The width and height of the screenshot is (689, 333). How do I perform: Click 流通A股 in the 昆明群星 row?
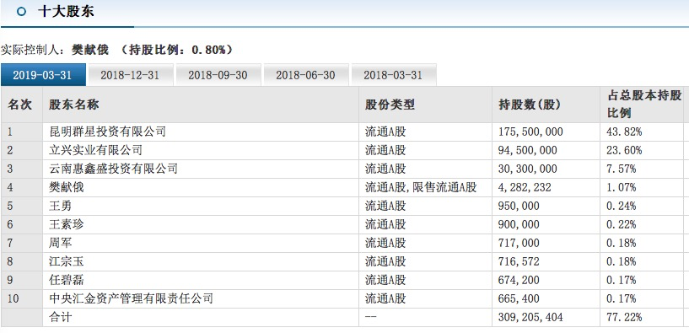[x=385, y=132]
